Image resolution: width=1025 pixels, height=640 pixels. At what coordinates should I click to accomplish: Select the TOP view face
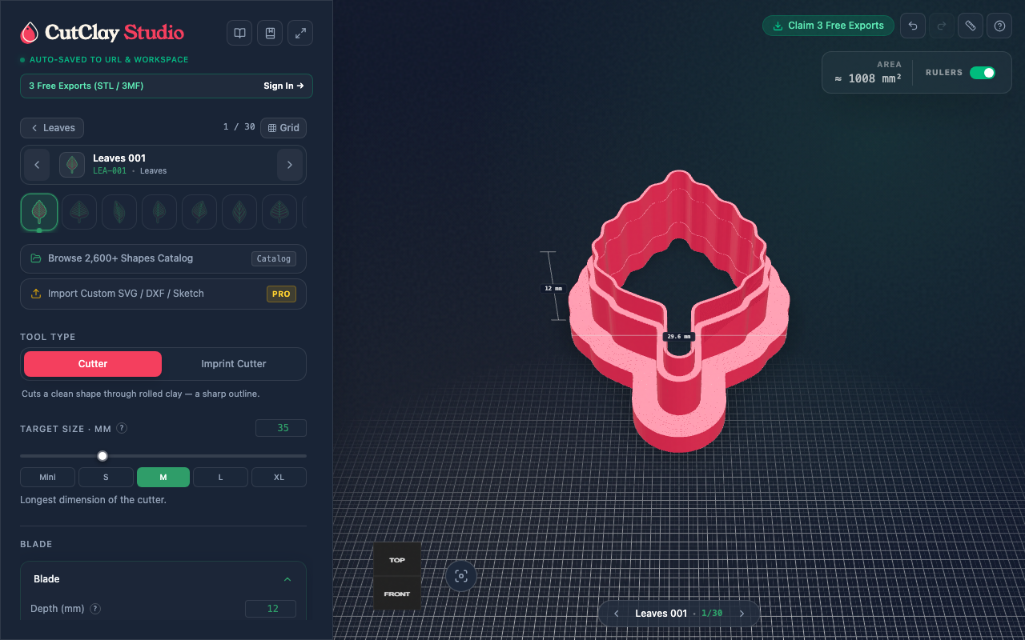tap(397, 560)
